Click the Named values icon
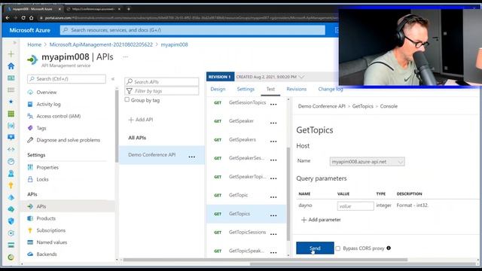 point(30,242)
